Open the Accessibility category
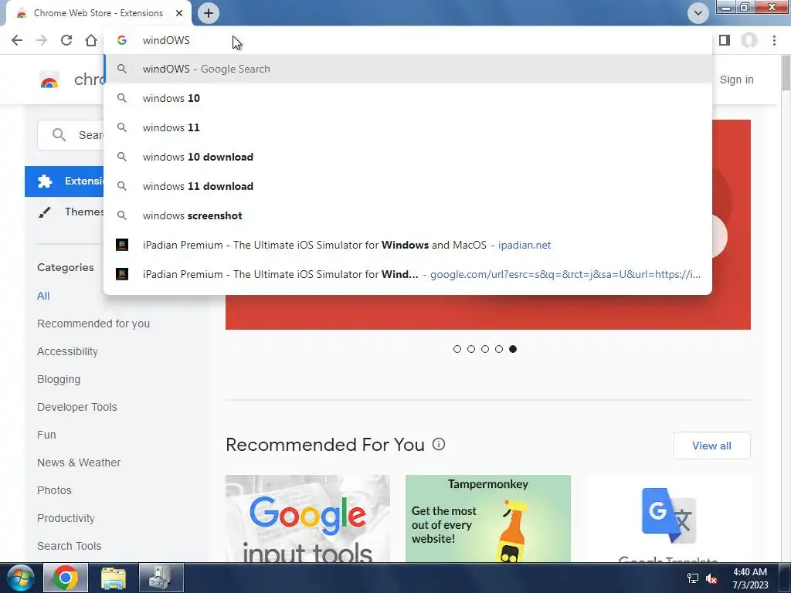The image size is (791, 593). [x=68, y=351]
